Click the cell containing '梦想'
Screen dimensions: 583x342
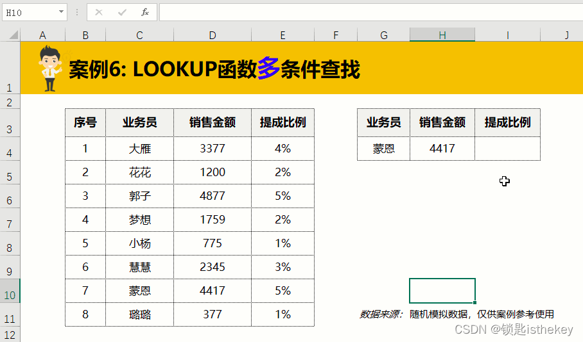139,220
